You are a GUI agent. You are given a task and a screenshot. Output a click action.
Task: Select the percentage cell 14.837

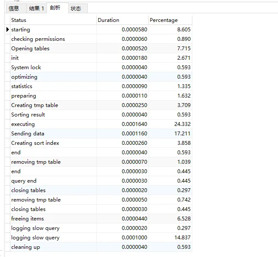point(170,238)
